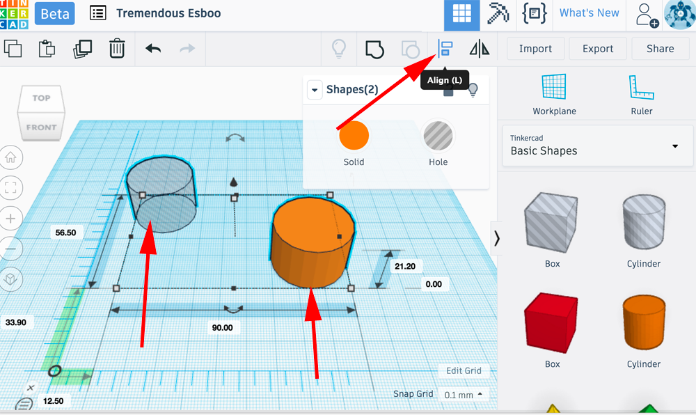Click the ruler origin circle handle
696x415 pixels.
(54, 370)
